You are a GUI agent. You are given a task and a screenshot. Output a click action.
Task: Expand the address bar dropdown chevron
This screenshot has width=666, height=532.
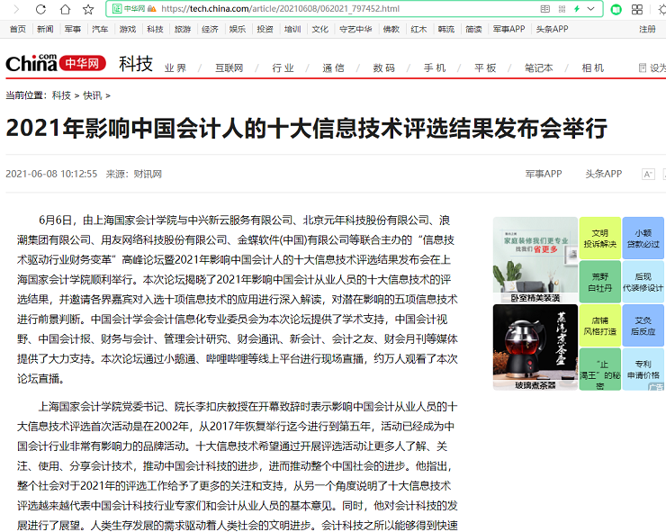593,9
